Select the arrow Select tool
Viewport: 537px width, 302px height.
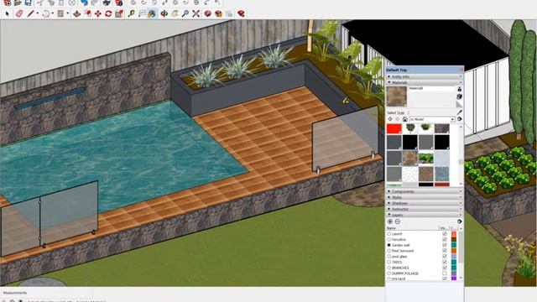[8, 13]
